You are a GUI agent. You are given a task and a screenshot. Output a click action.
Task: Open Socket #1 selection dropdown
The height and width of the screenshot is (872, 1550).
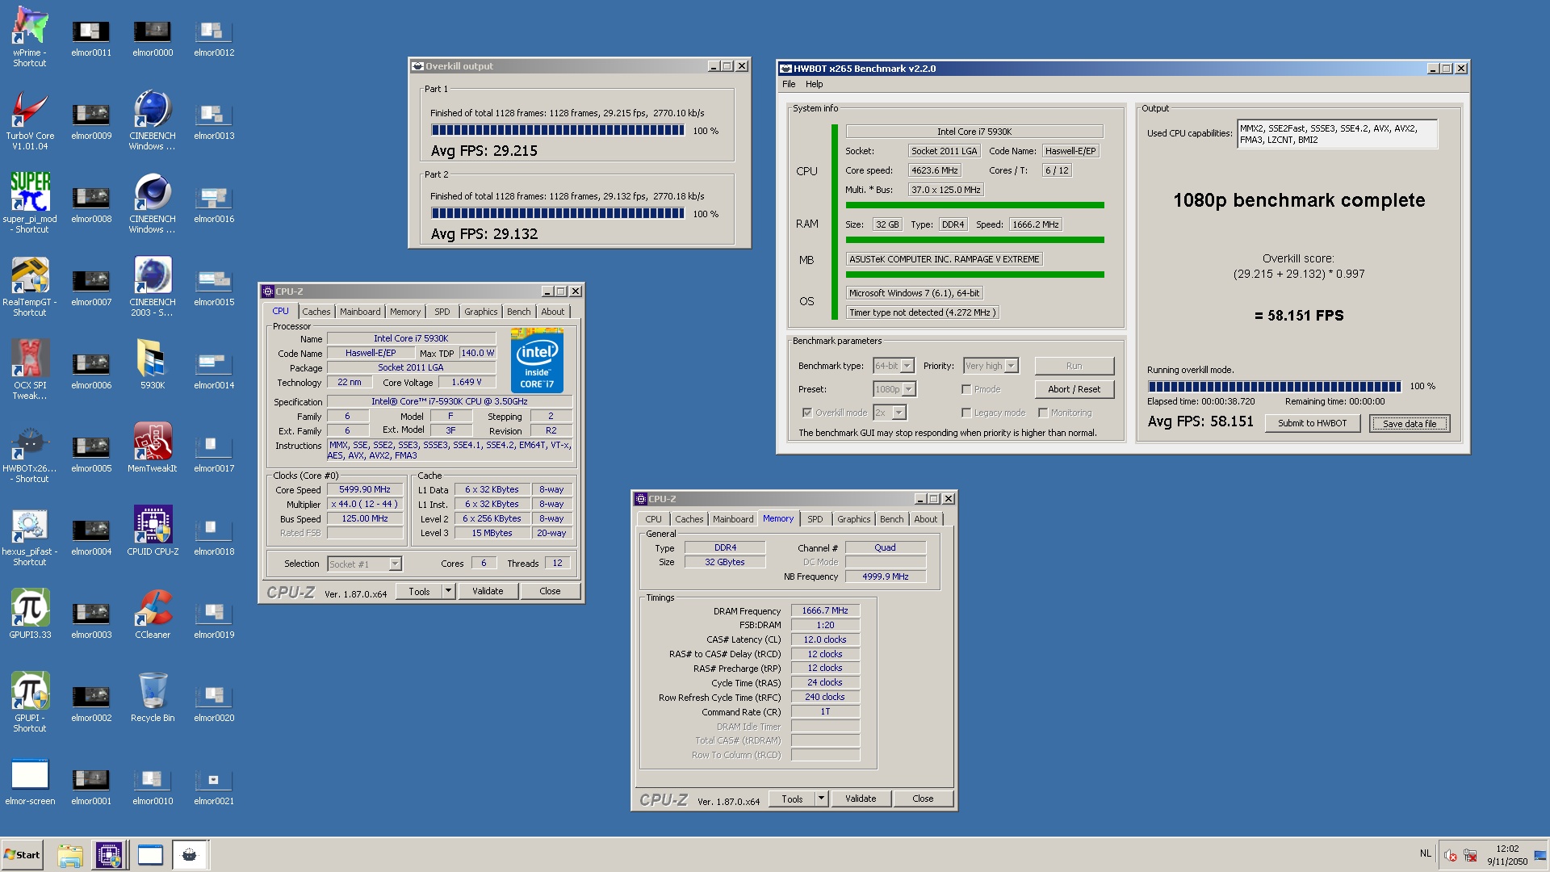coord(365,564)
